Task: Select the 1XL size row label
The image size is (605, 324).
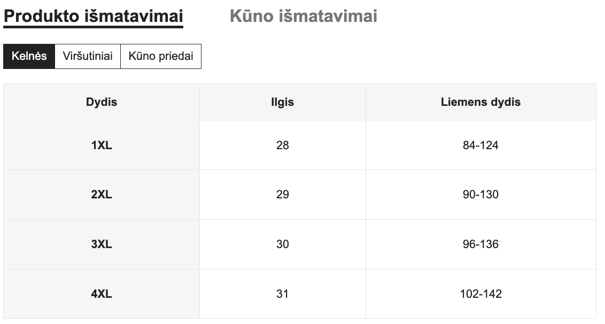Action: click(102, 145)
